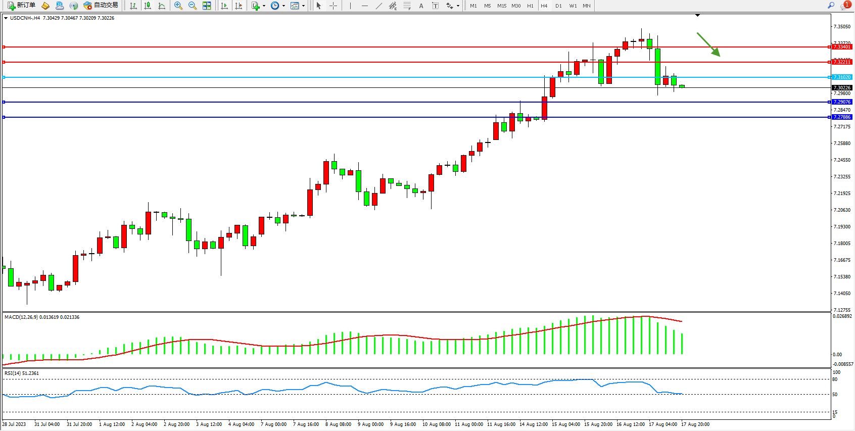Select the light blue 7.31020 horizontal line label
Image resolution: width=855 pixels, height=431 pixels.
point(842,77)
